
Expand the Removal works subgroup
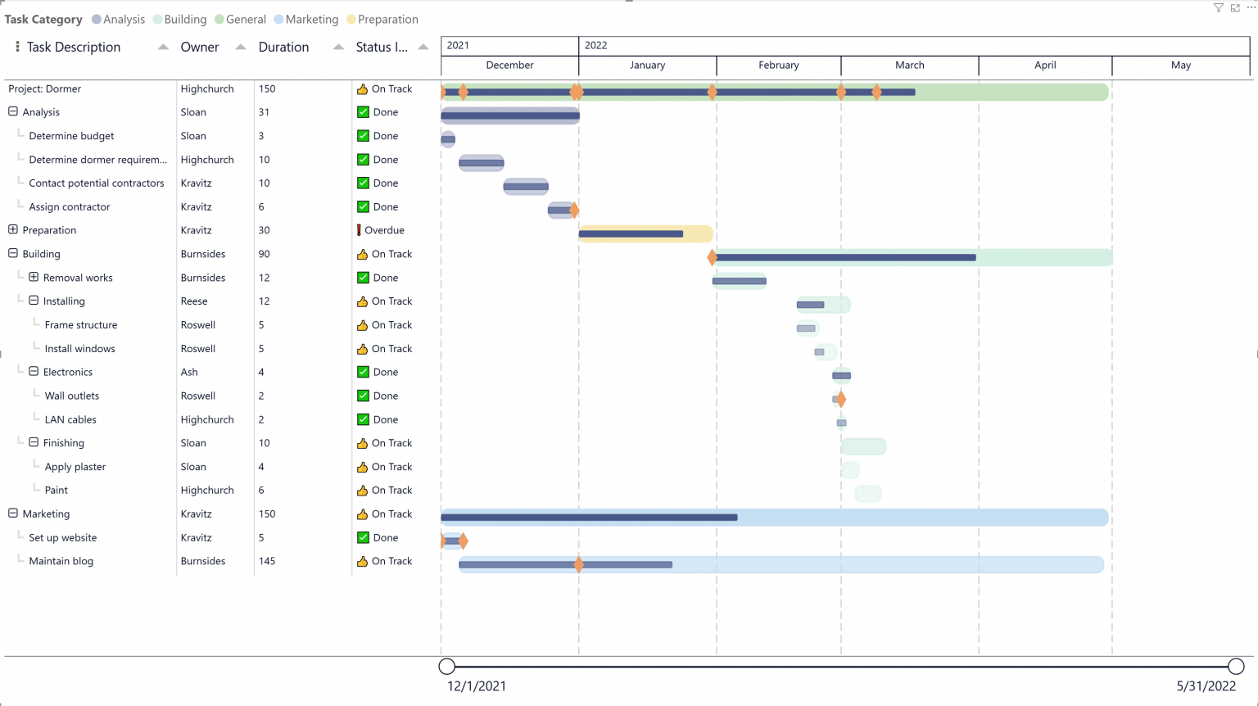tap(33, 277)
